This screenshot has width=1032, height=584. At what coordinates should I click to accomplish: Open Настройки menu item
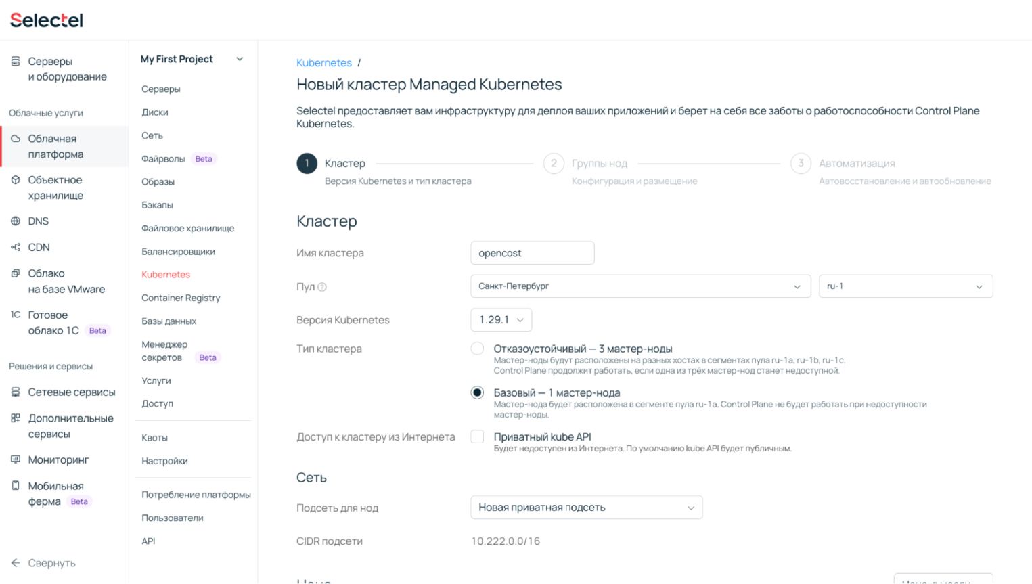[164, 461]
